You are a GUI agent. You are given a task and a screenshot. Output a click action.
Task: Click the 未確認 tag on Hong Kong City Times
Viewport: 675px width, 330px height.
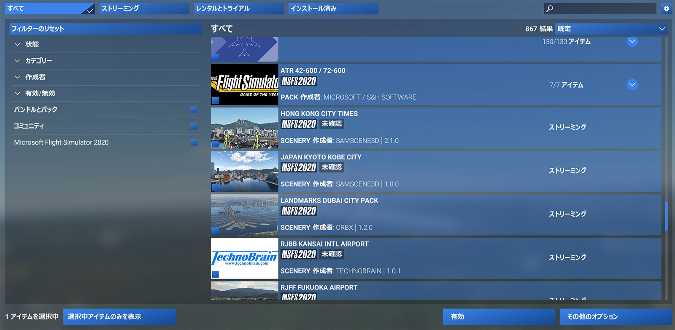click(x=332, y=123)
